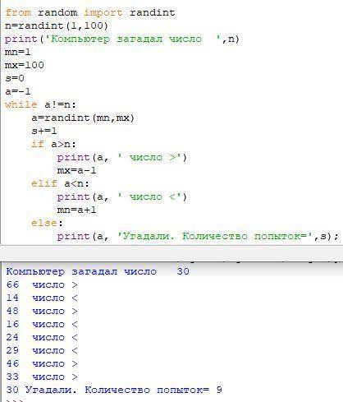This screenshot has height=402, width=343.
Task: Click the line 'elif a<n:'
Action: (60, 183)
